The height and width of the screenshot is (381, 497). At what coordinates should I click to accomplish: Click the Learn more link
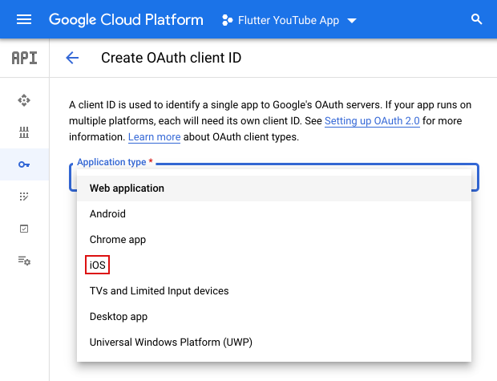click(x=154, y=137)
